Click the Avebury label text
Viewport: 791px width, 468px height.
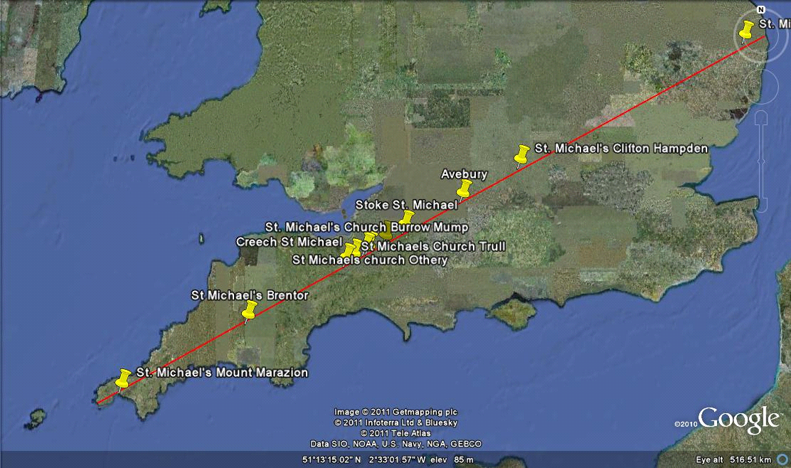[x=465, y=174]
